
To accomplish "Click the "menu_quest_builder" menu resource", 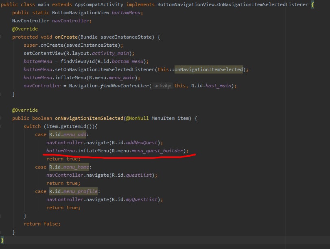I will [157, 151].
